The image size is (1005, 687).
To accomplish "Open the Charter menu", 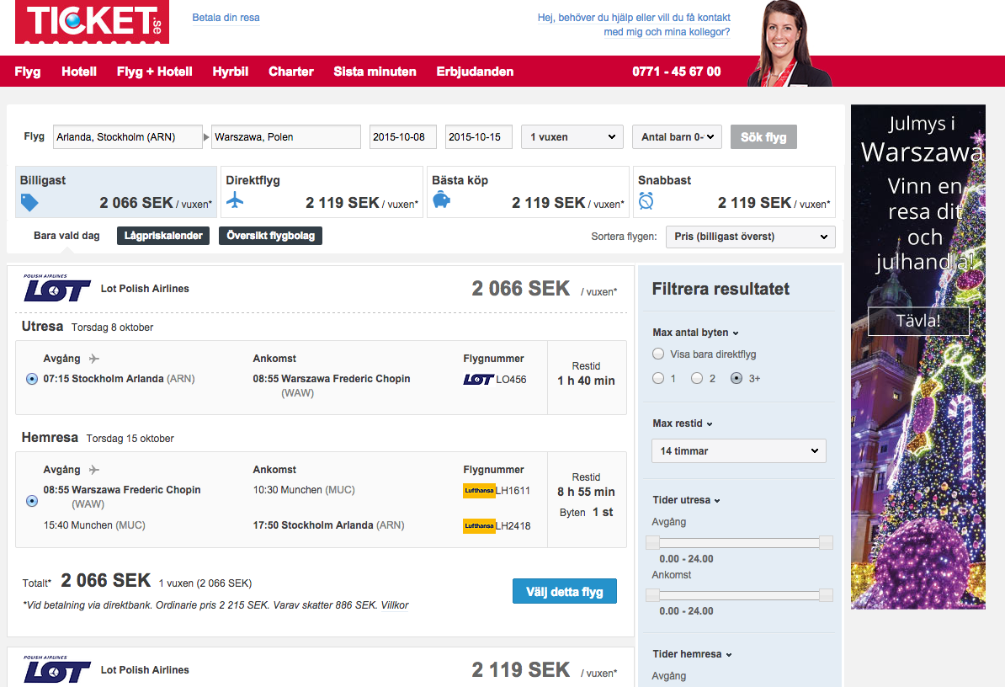I will point(291,72).
